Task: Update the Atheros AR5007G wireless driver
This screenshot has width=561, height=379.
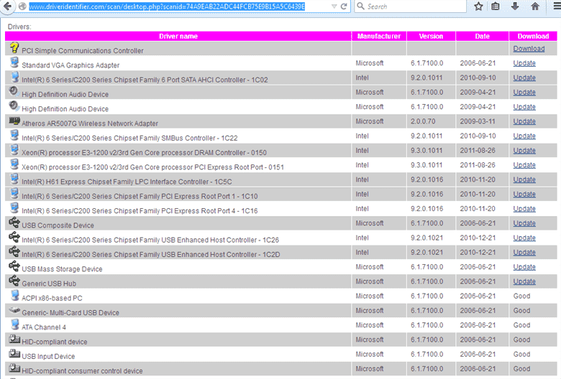Action: pyautogui.click(x=524, y=121)
